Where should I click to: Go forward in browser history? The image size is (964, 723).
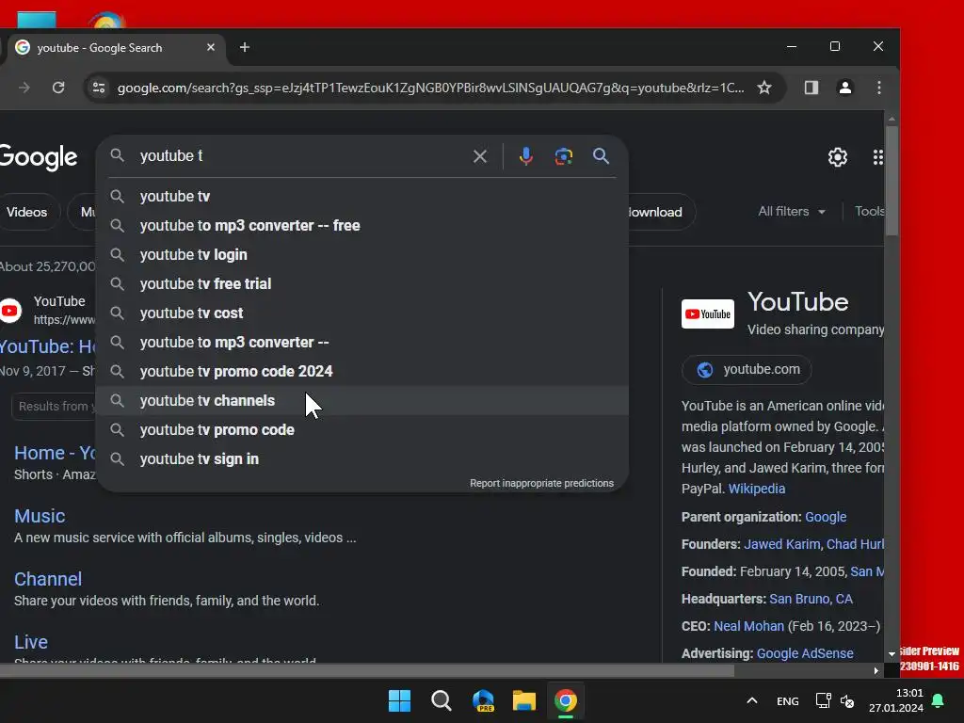[x=24, y=88]
